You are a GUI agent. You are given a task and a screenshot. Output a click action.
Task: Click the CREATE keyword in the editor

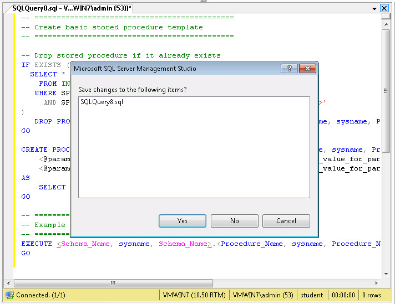click(x=34, y=150)
